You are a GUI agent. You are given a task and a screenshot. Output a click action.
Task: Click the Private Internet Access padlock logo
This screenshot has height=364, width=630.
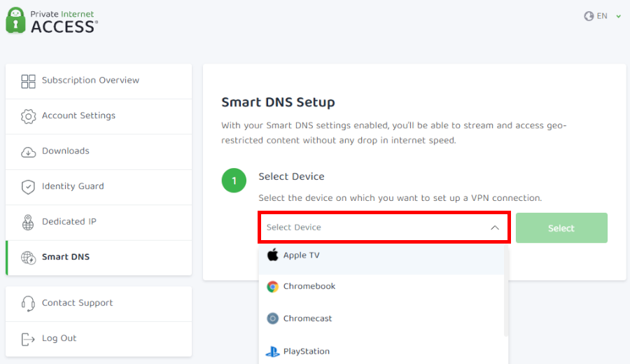(x=15, y=20)
